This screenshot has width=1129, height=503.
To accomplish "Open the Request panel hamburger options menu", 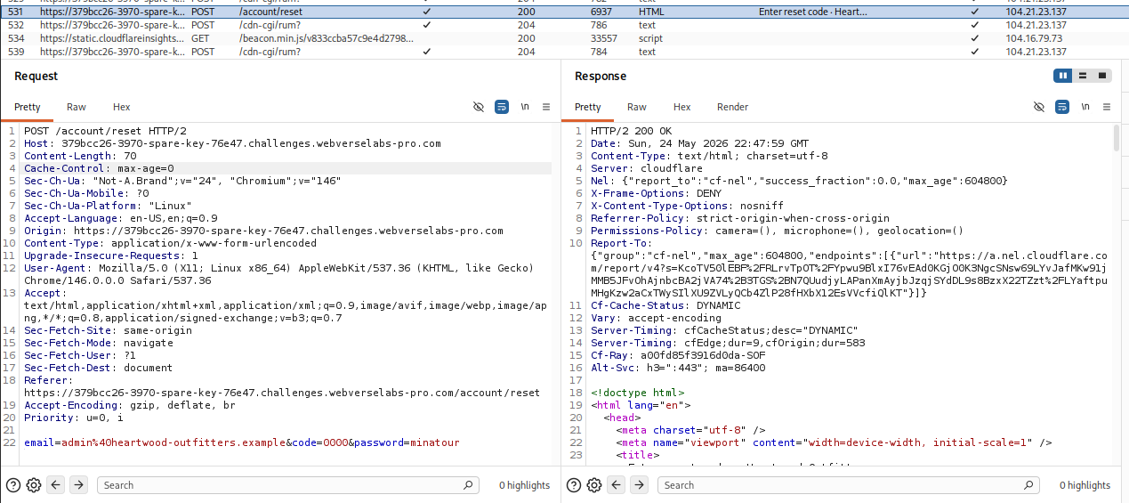I will click(546, 107).
